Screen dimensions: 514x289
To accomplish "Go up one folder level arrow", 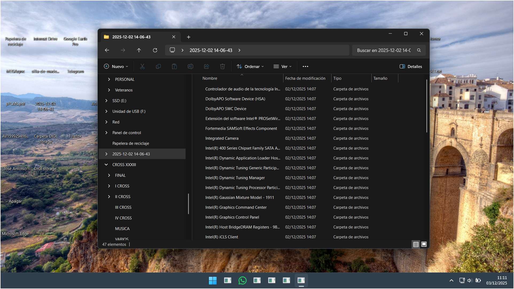I will tap(139, 50).
